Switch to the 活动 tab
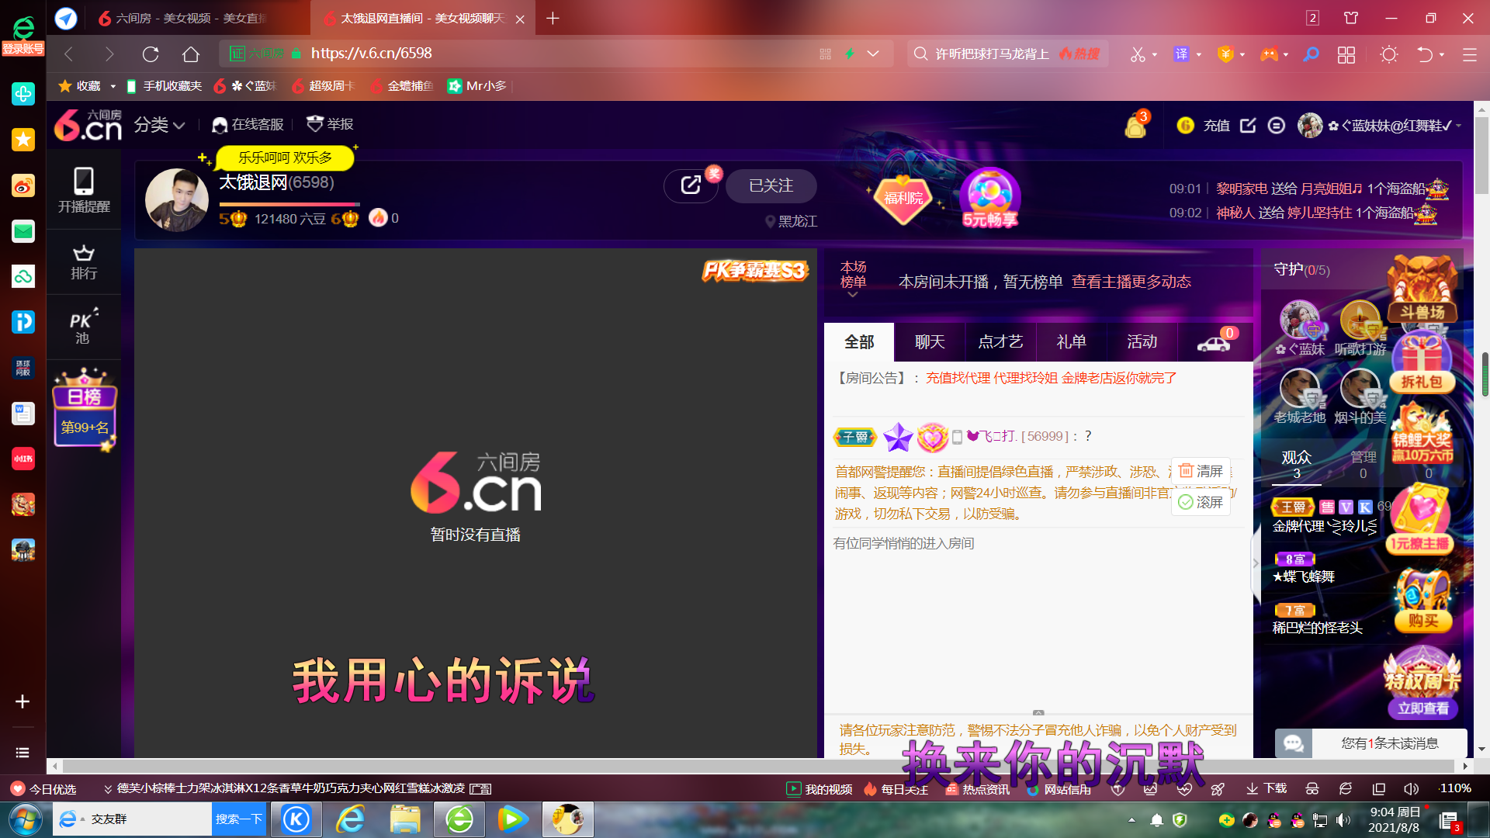The width and height of the screenshot is (1490, 838). [1142, 342]
